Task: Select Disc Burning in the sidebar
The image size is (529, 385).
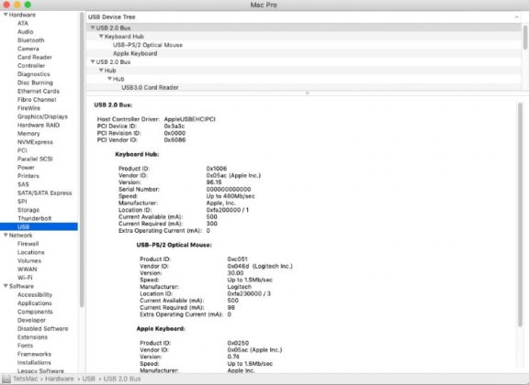Action: (35, 82)
